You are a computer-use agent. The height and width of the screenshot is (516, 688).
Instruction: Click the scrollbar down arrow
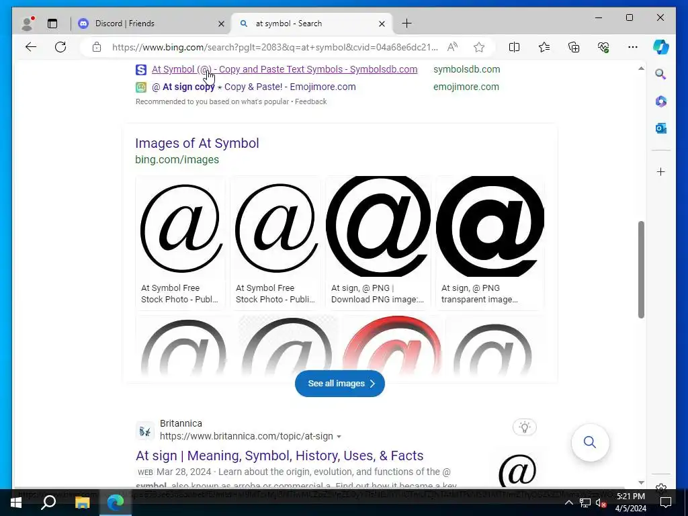click(641, 482)
